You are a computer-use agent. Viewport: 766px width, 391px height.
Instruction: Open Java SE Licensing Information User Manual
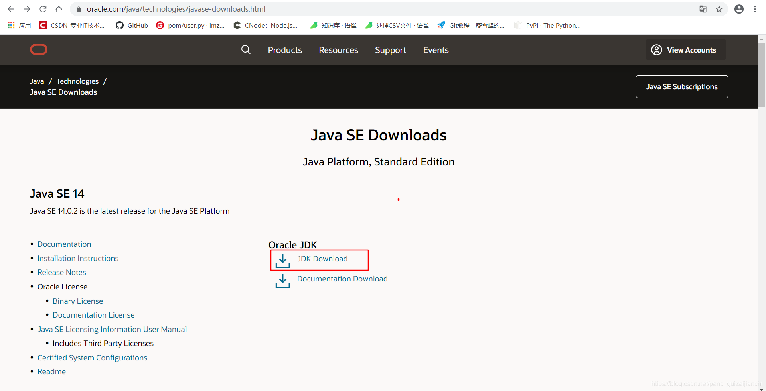pos(112,329)
